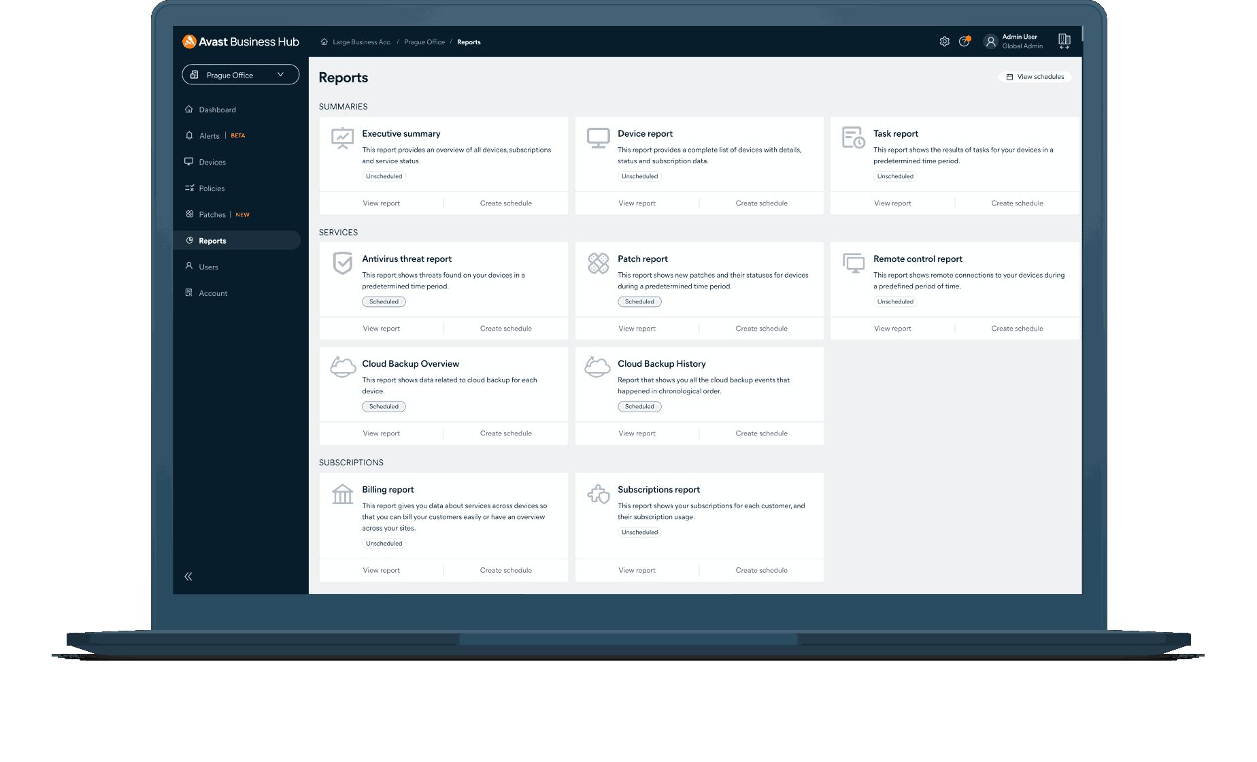
Task: Click the Executive summary presentation icon
Action: pos(342,138)
